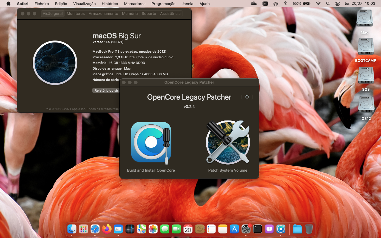Select the BOOTCAMP drive on desktop
This screenshot has height=238, width=381.
pyautogui.click(x=366, y=50)
